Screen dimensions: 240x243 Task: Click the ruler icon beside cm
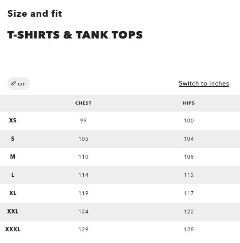pos(14,84)
